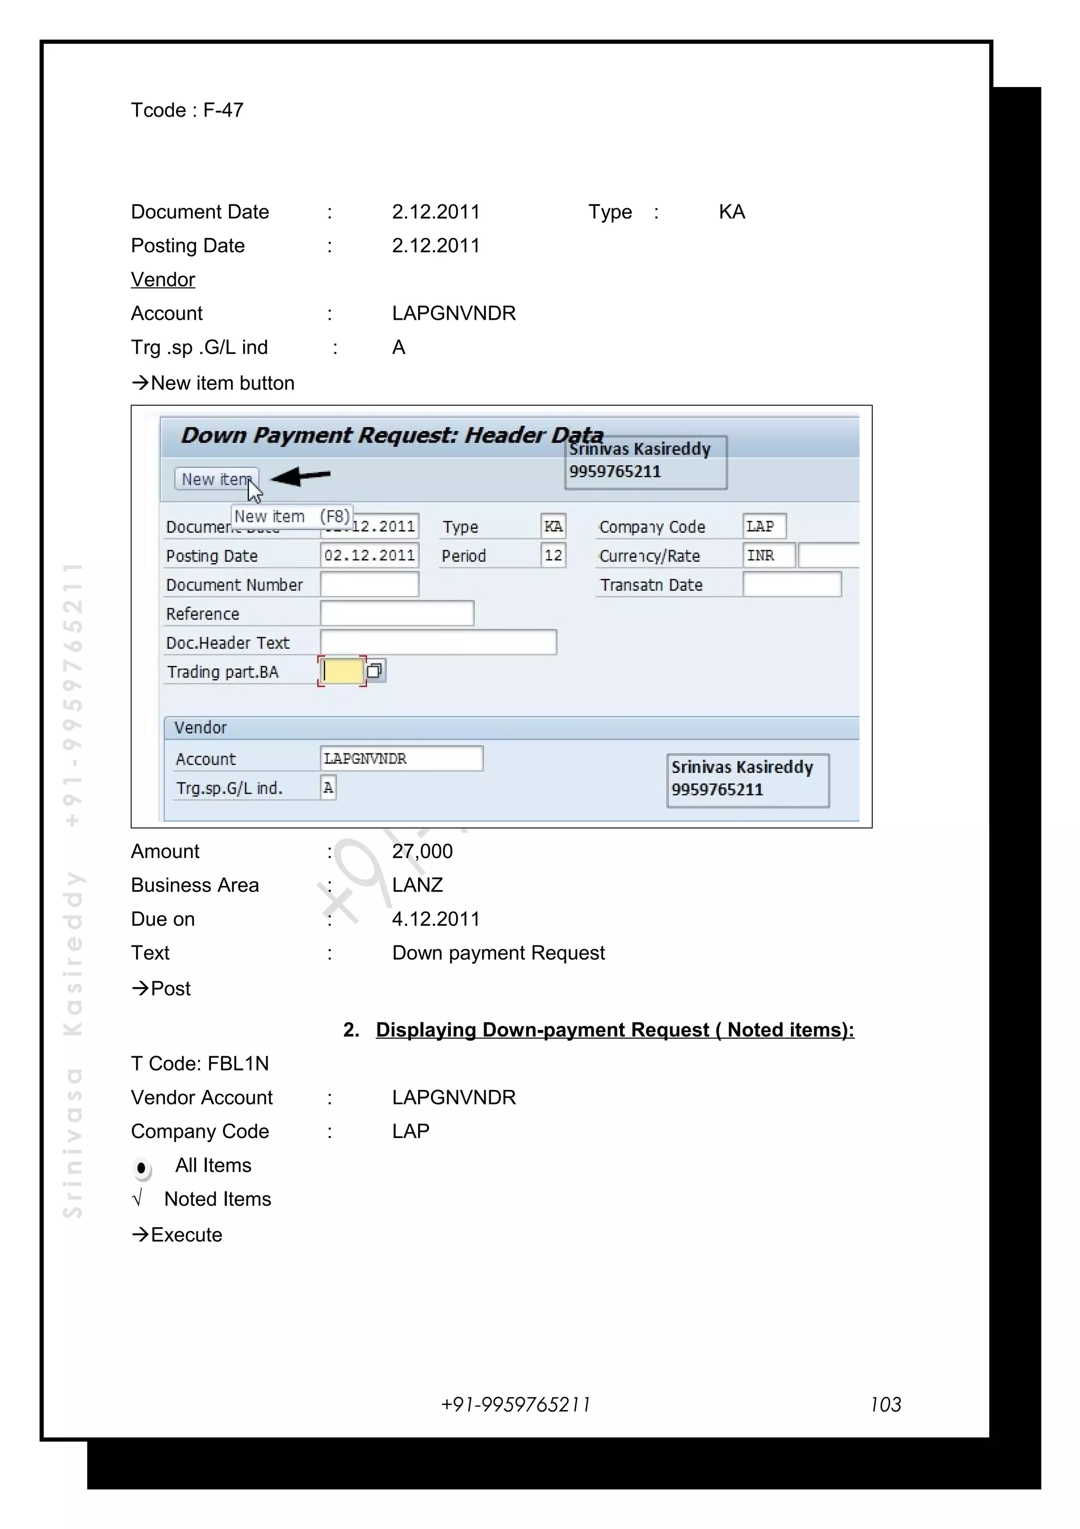
Task: Open search help beside Trading part.BA
Action: tap(375, 671)
